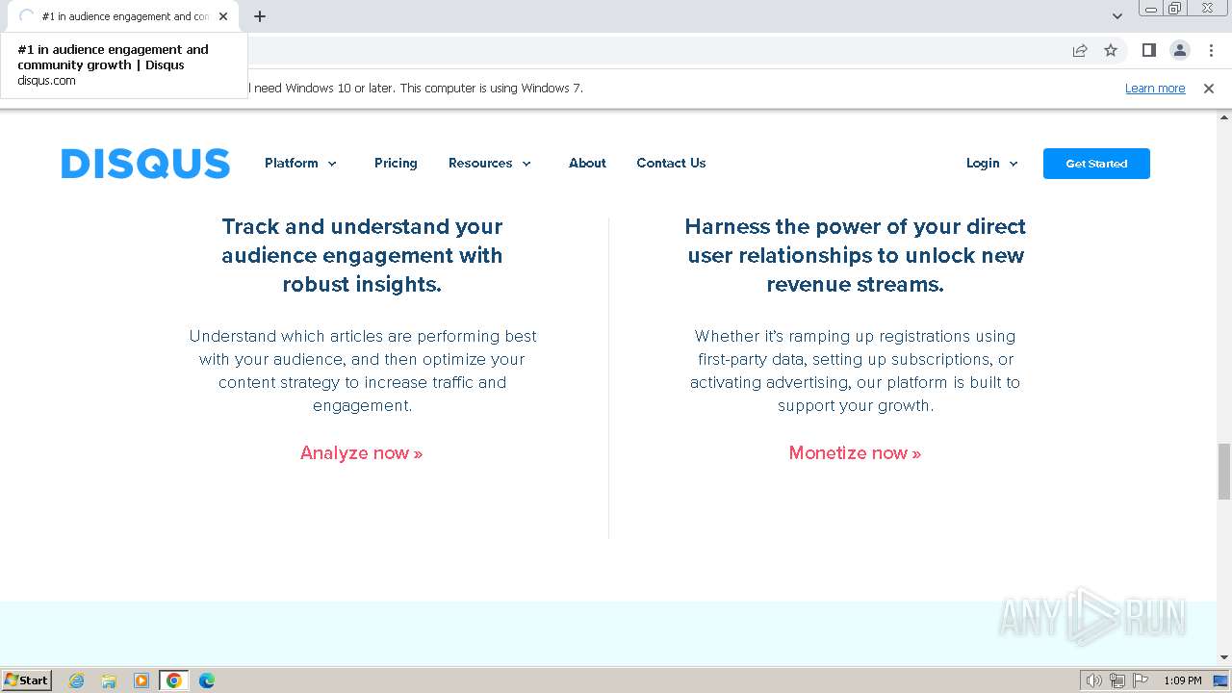Open network status icon in system tray
This screenshot has height=693, width=1232.
1117,680
